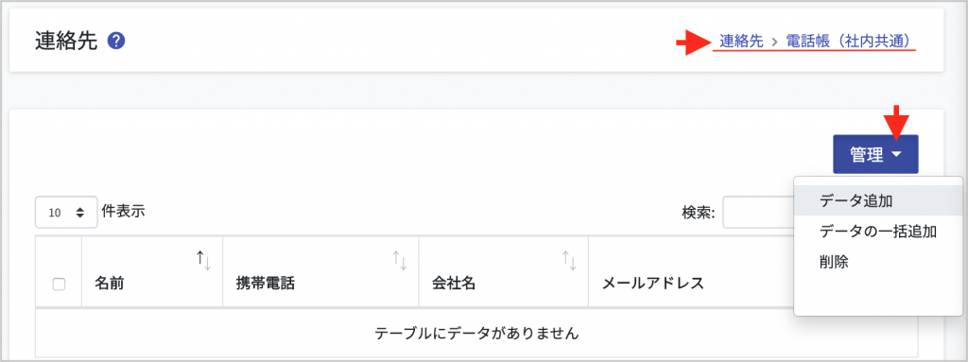
Task: Click caret arrow on 管理 button
Action: 897,155
